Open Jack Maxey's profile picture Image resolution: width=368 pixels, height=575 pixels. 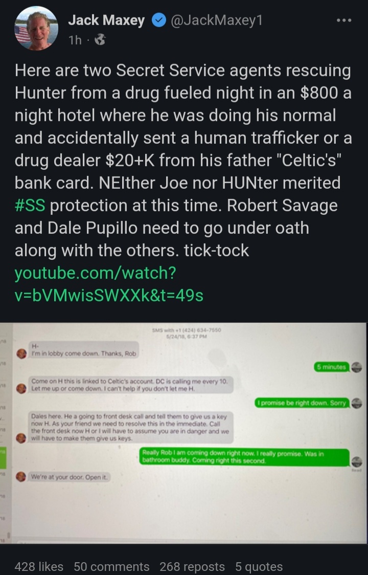tap(36, 29)
